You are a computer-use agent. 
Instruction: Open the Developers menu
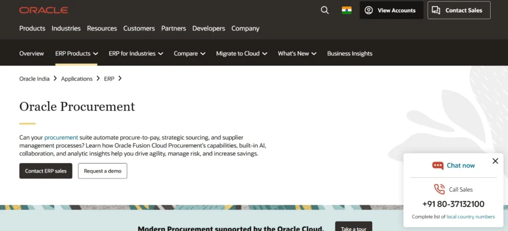(209, 28)
